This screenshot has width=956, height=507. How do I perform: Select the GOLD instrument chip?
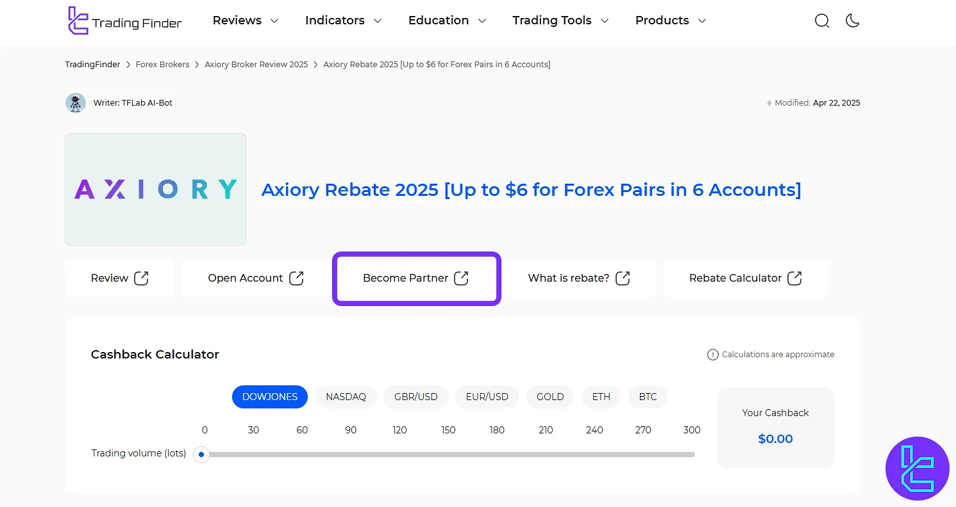pos(550,397)
